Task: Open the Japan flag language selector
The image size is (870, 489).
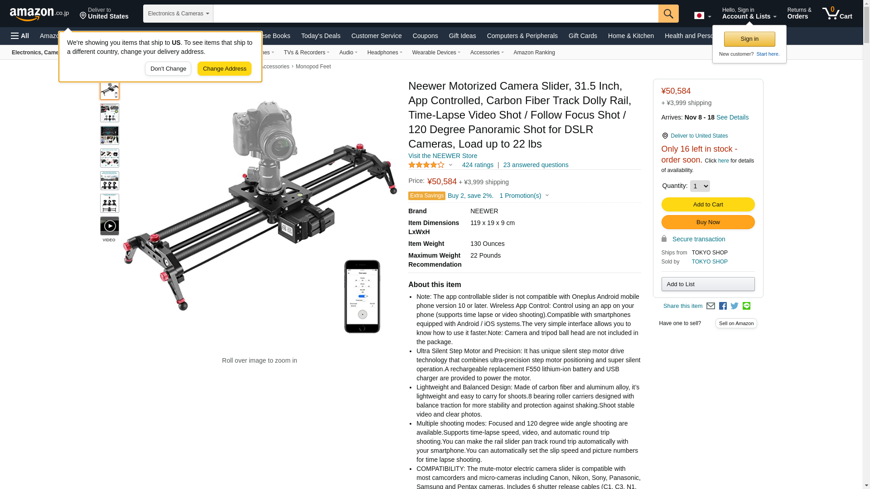Action: pos(702,16)
